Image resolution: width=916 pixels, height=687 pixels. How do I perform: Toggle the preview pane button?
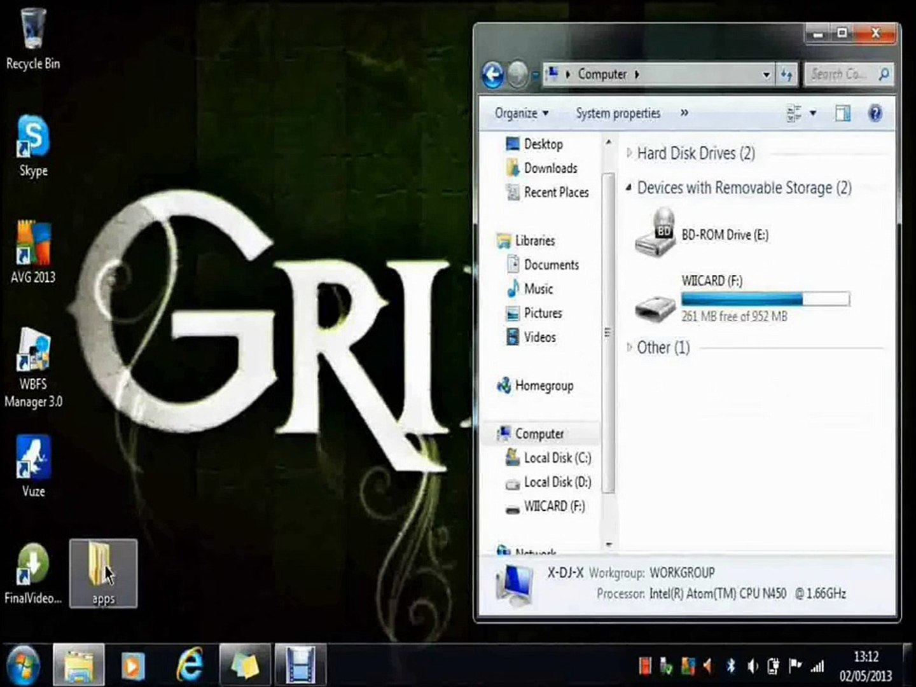[x=843, y=113]
